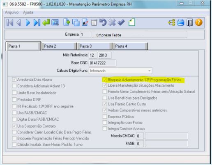Check Integra Controle Acesso

pyautogui.click(x=105, y=129)
